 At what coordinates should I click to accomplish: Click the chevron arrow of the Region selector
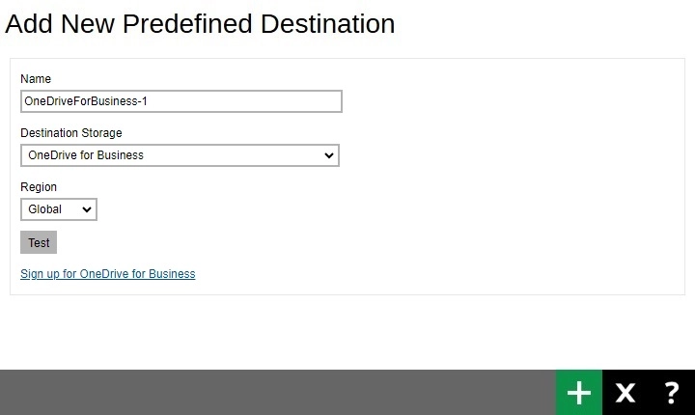coord(87,209)
